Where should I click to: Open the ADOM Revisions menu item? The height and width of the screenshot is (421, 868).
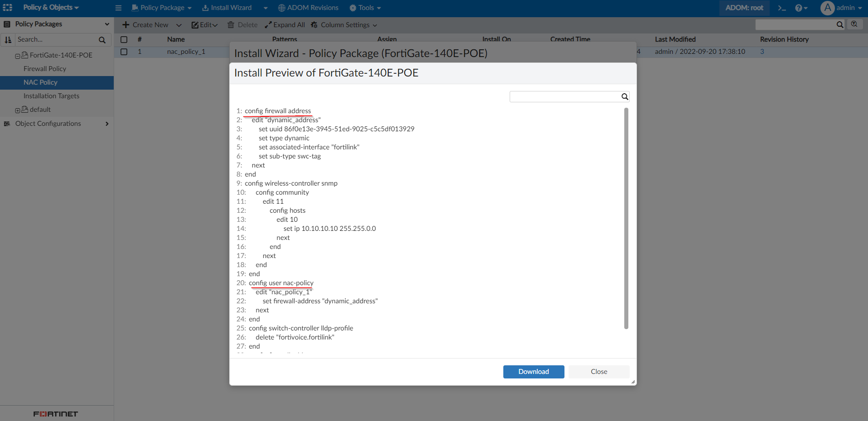[x=308, y=8]
